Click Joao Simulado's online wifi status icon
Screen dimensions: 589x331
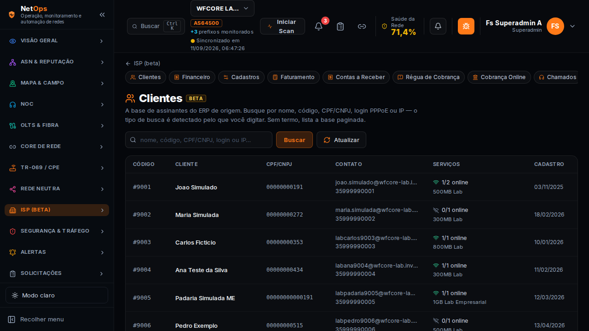pos(436,183)
